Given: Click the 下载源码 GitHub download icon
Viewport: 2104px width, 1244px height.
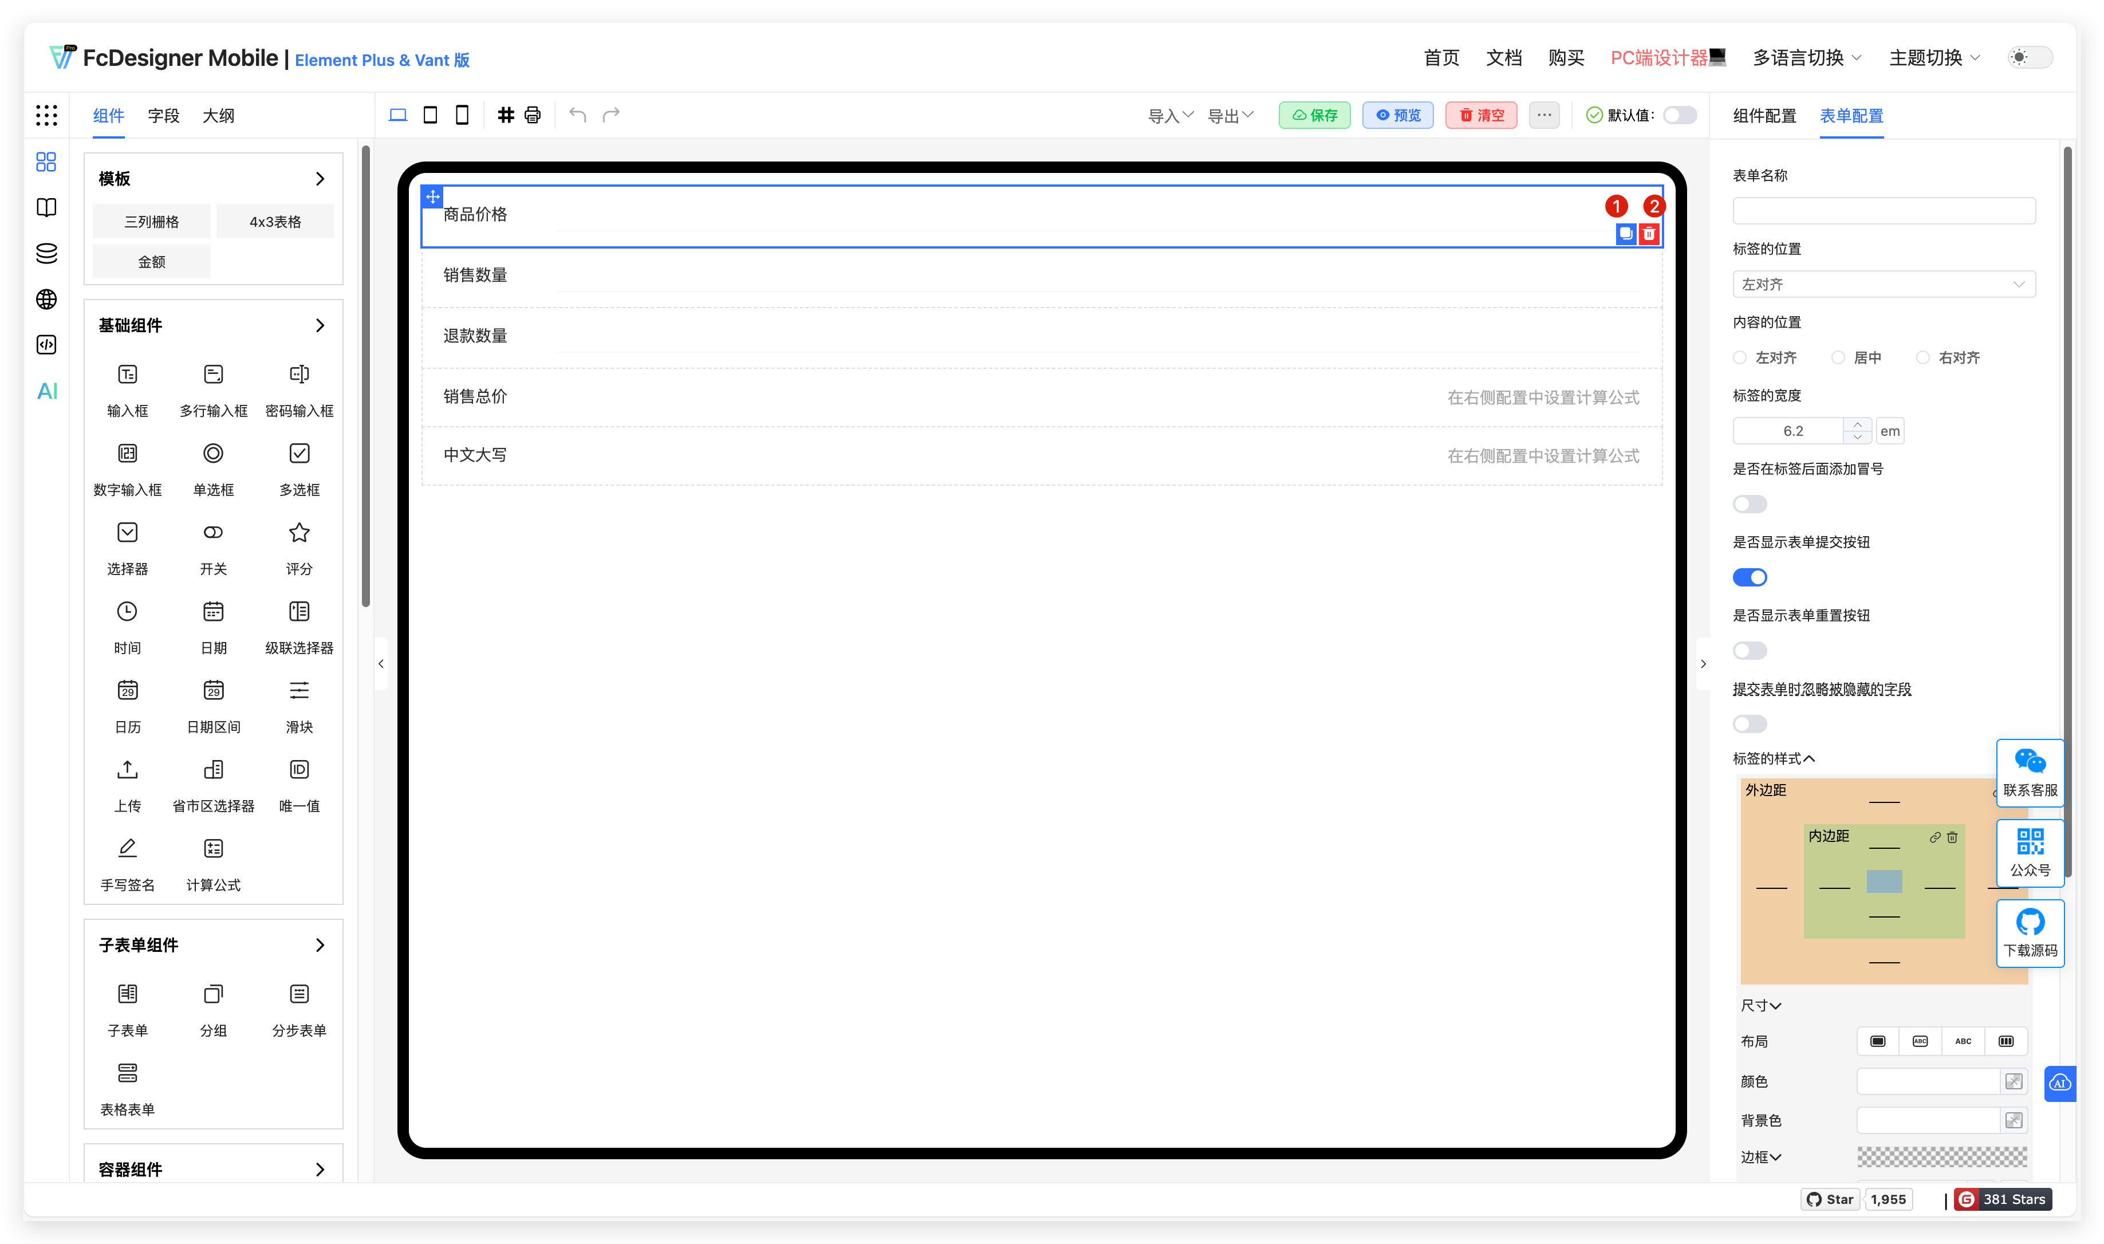Looking at the screenshot, I should point(2030,932).
